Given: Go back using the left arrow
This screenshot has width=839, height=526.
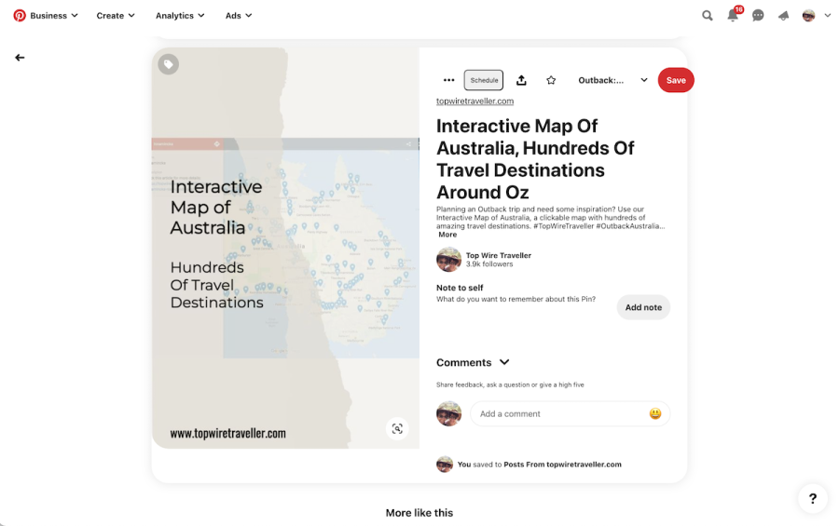Looking at the screenshot, I should [x=20, y=58].
